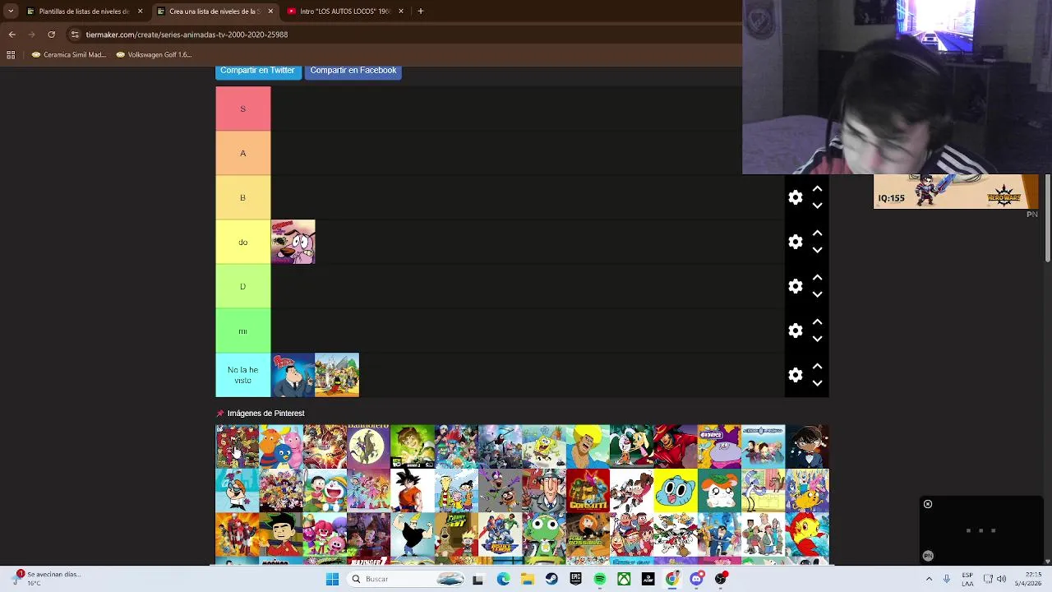
Task: Pick the Dexter's Laboratory image
Action: 238,491
